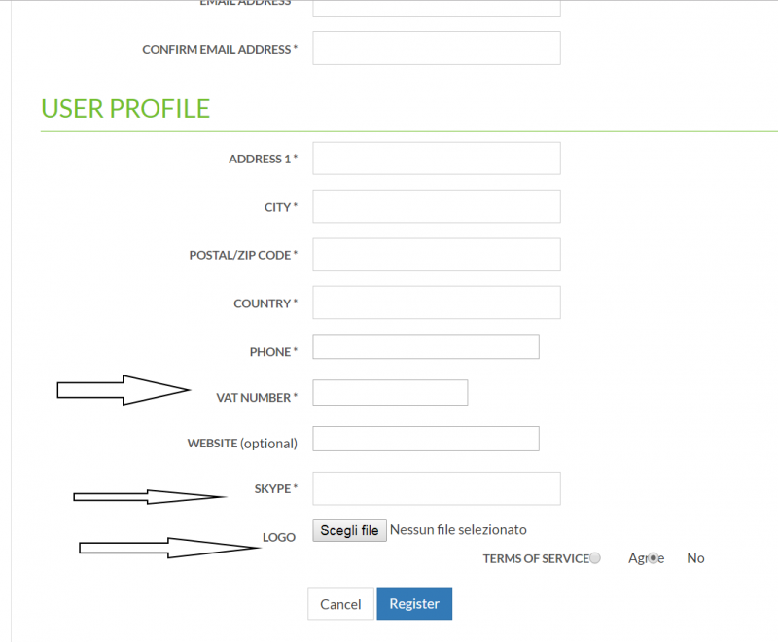Image resolution: width=778 pixels, height=642 pixels.
Task: Click the Terms of Service label
Action: pos(536,558)
